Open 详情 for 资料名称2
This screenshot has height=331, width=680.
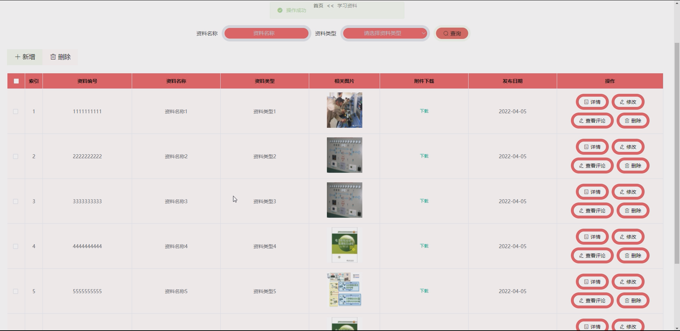(592, 147)
